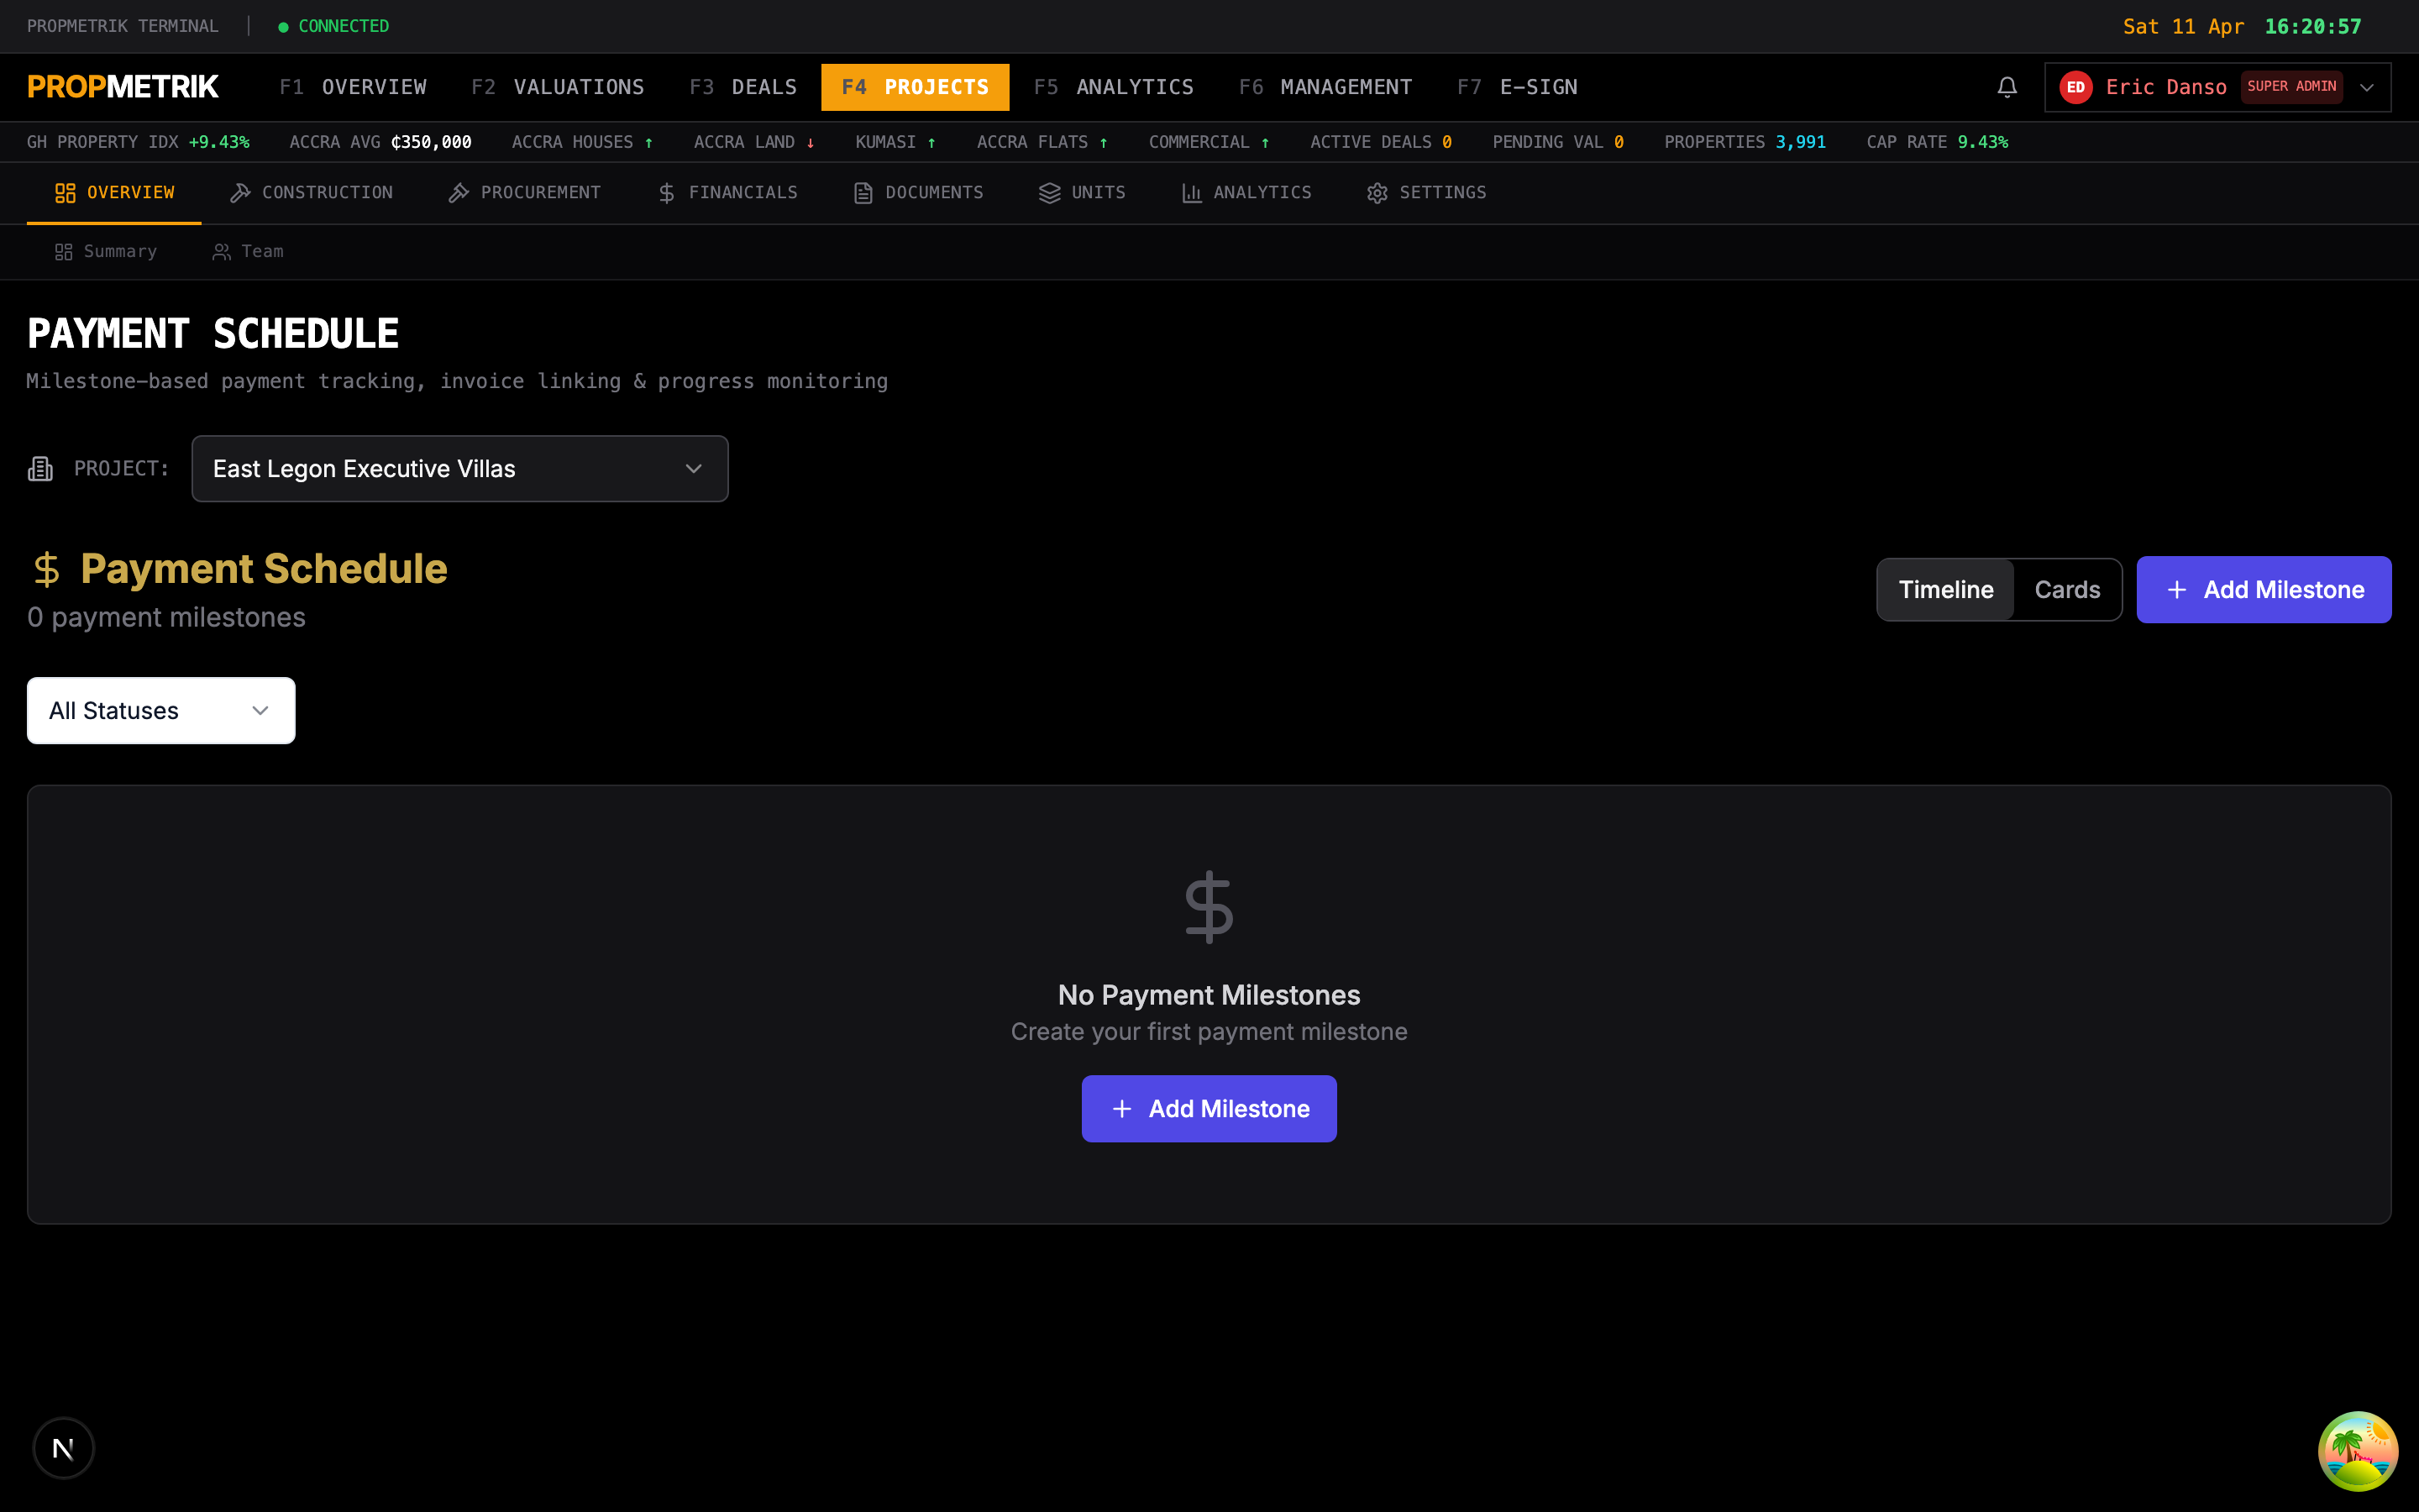The width and height of the screenshot is (2419, 1512).
Task: Click the PROPMETRIK logo
Action: pyautogui.click(x=123, y=87)
